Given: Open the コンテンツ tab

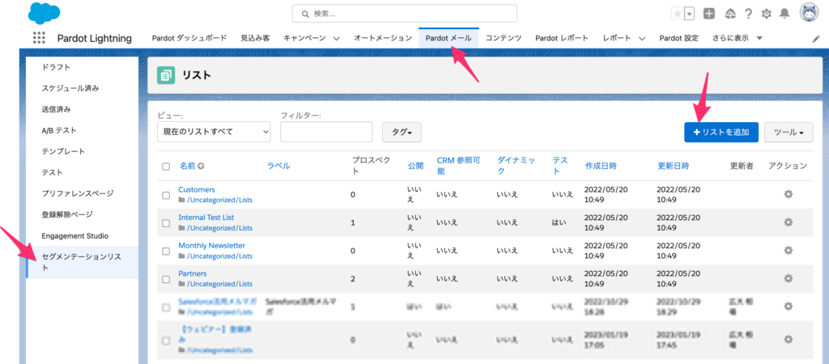Looking at the screenshot, I should [504, 38].
